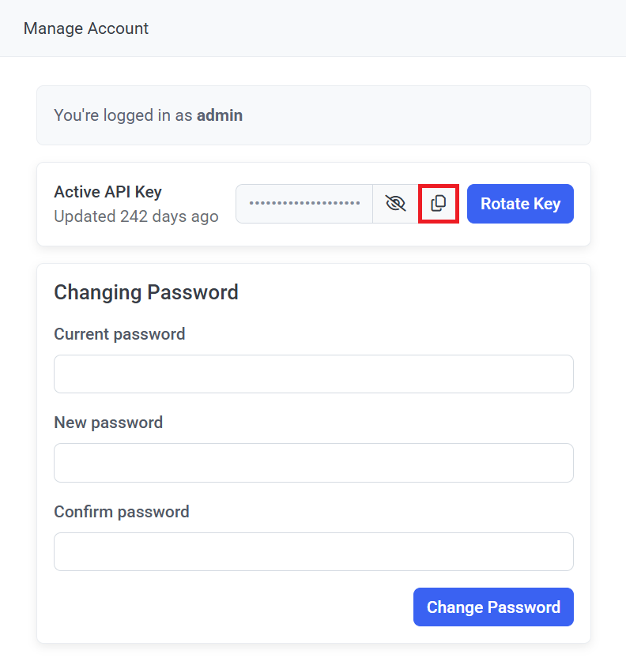Click the Manage Account page title
This screenshot has height=669, width=626.
(x=86, y=28)
